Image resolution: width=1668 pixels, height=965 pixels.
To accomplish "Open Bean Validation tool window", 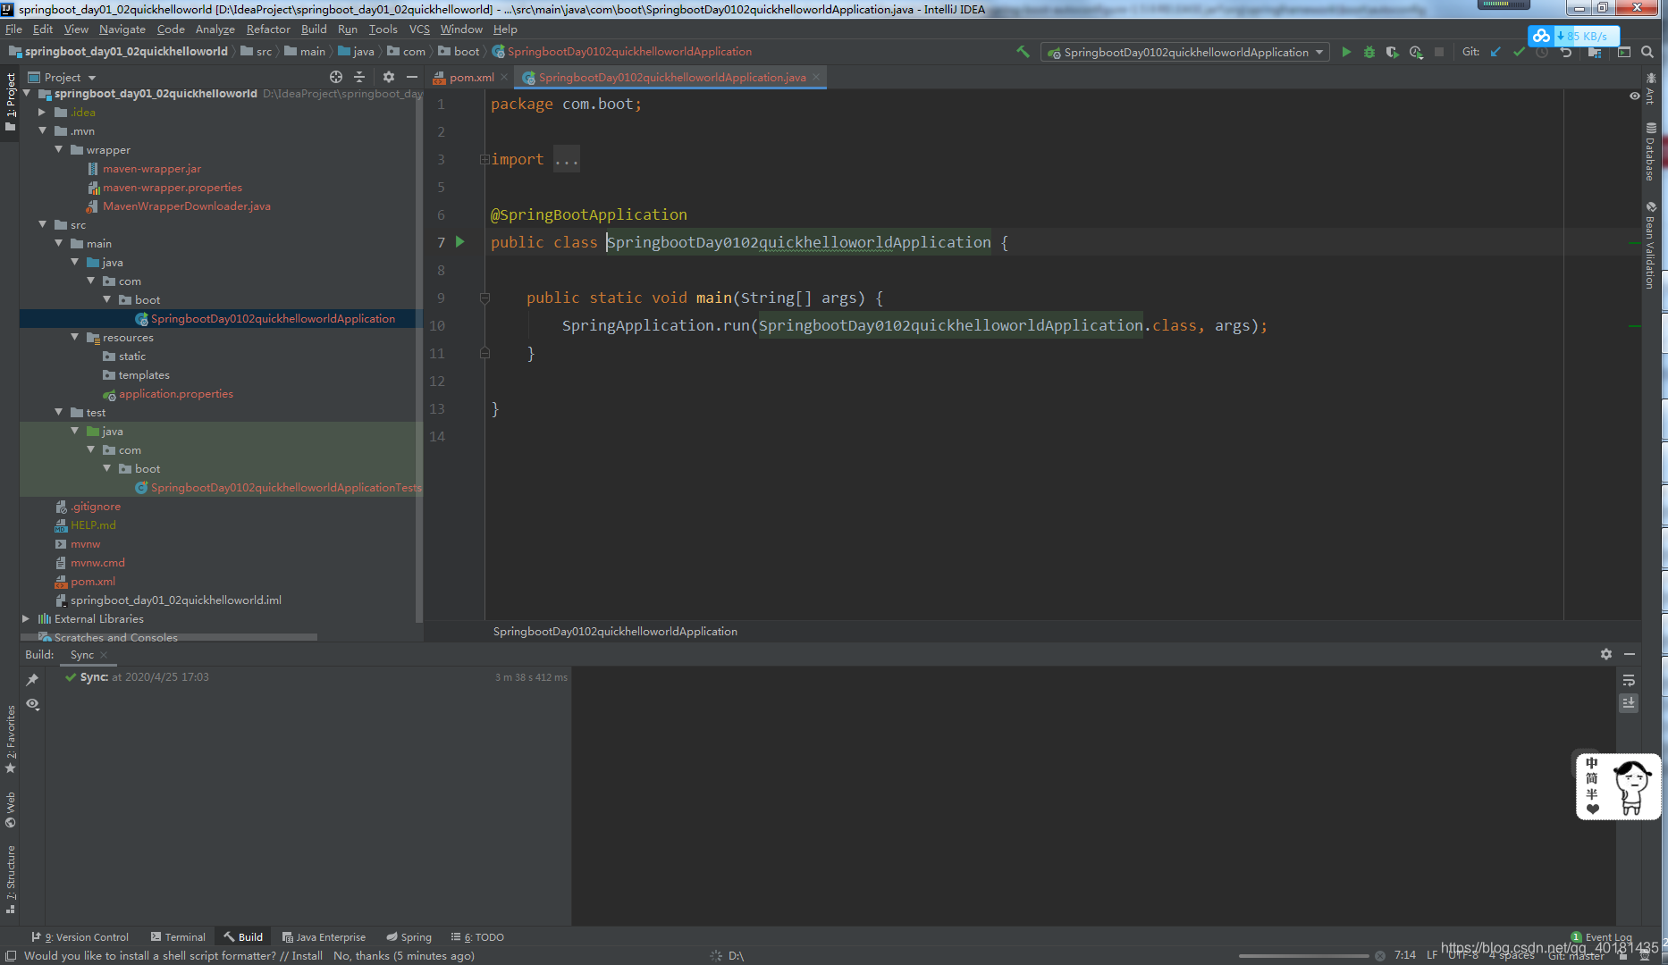I will (x=1650, y=245).
